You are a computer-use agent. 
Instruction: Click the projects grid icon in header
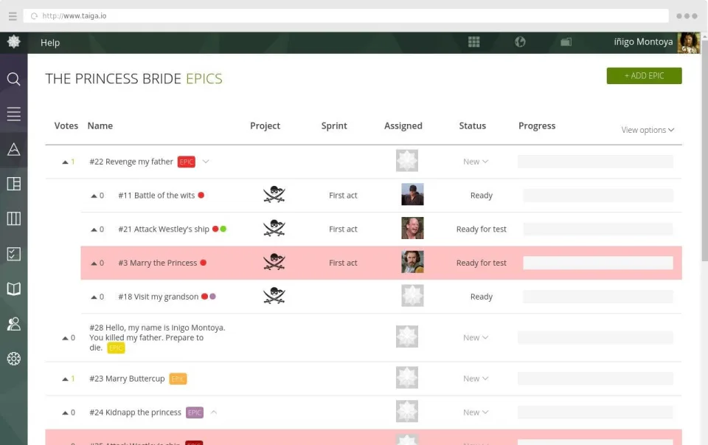[473, 42]
